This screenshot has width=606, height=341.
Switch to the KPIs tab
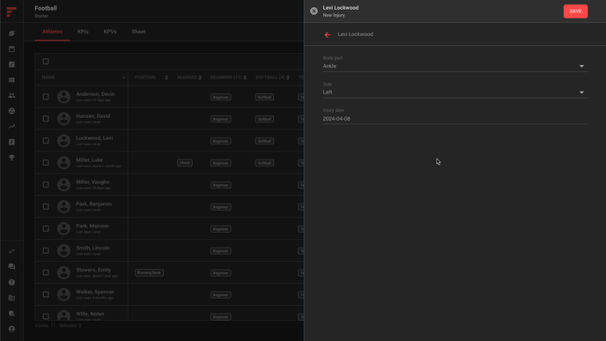click(x=83, y=32)
